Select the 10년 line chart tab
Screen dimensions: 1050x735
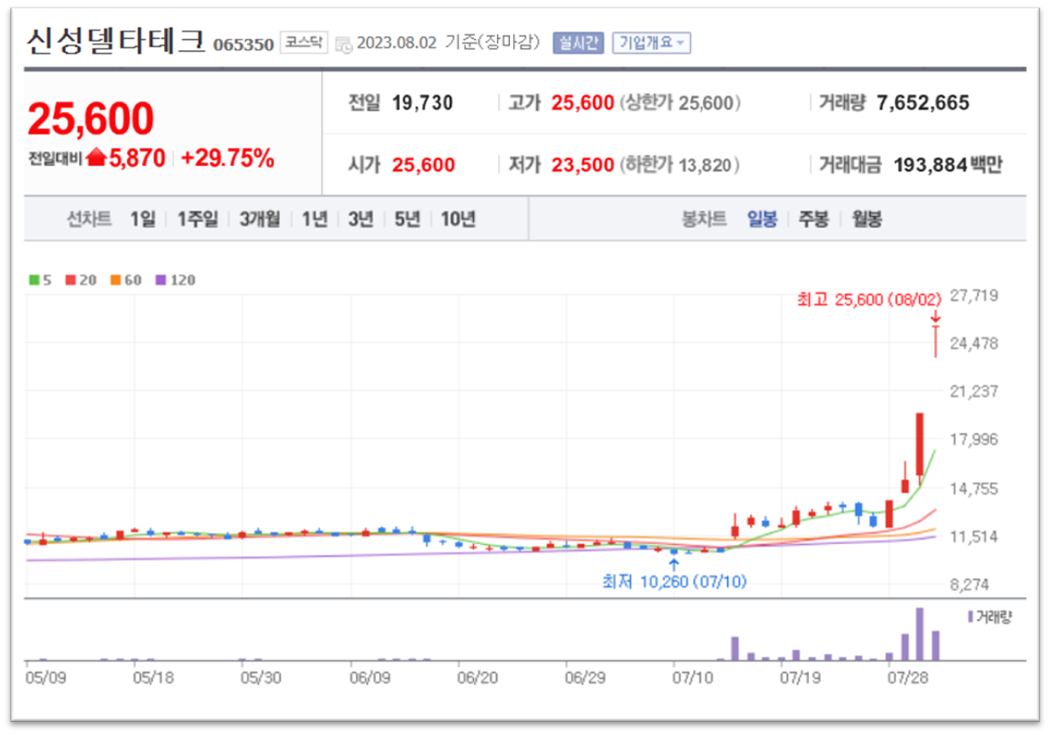tap(458, 219)
